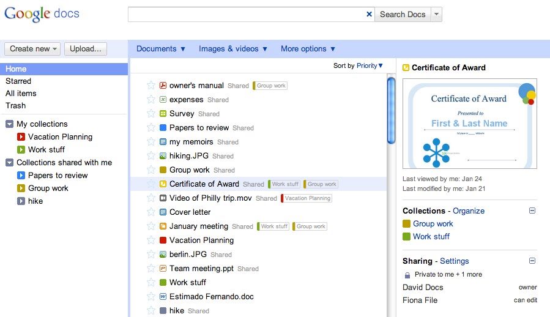550x317 pixels.
Task: Click the gray collection icon beside hike in list
Action: 163,310
